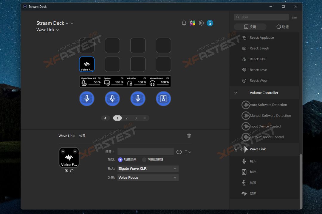Open the Stream Deck + device dropdown

[55, 23]
